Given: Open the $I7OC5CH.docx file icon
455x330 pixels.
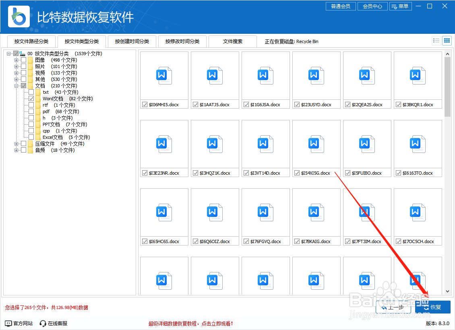Looking at the screenshot, I should pyautogui.click(x=418, y=212).
